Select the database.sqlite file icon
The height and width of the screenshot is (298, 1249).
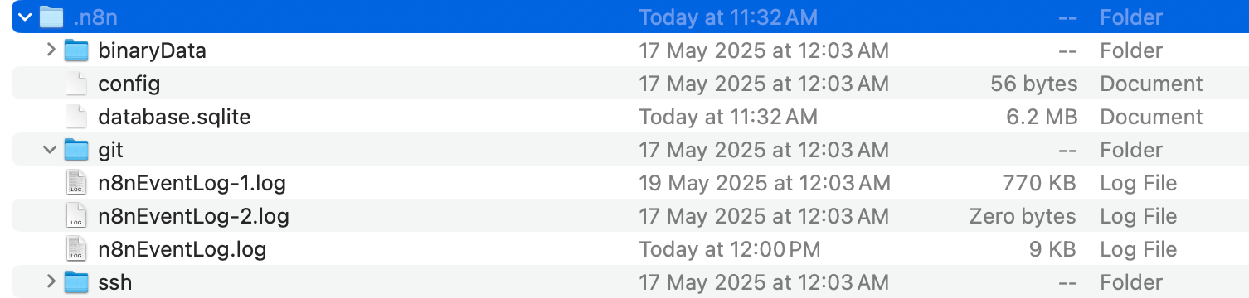coord(76,117)
